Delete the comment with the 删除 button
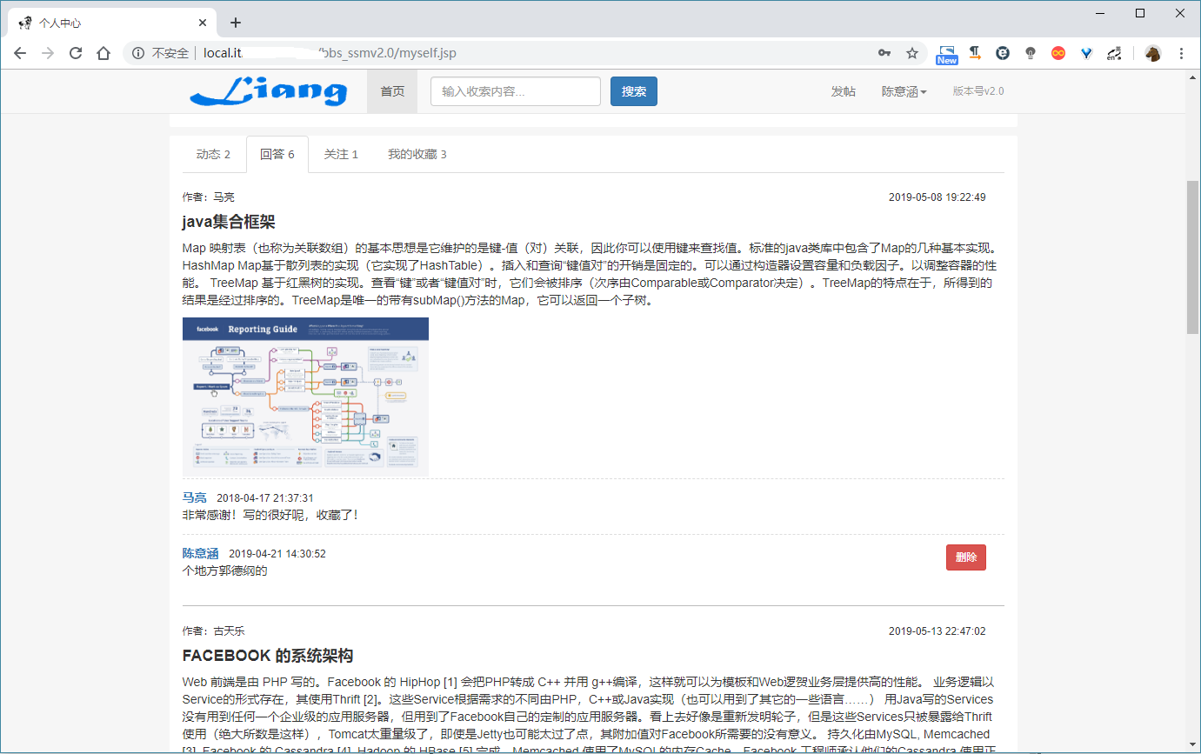The height and width of the screenshot is (754, 1201). point(965,557)
